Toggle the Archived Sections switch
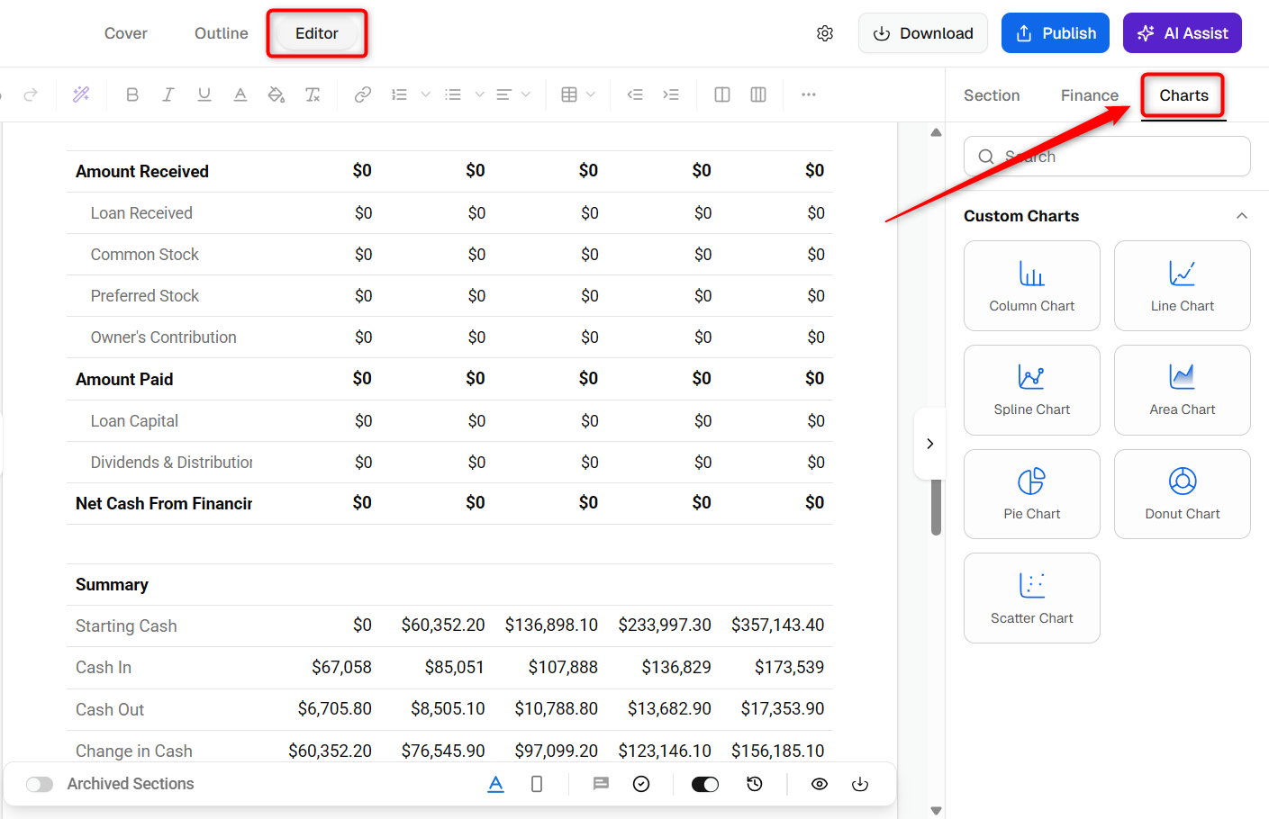Screen dimensions: 1269x819 (x=40, y=784)
